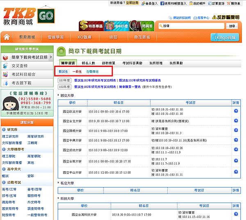The height and width of the screenshot is (220, 246).
Task: Open 考試科目組合 sidebar item
Action: 27,74
